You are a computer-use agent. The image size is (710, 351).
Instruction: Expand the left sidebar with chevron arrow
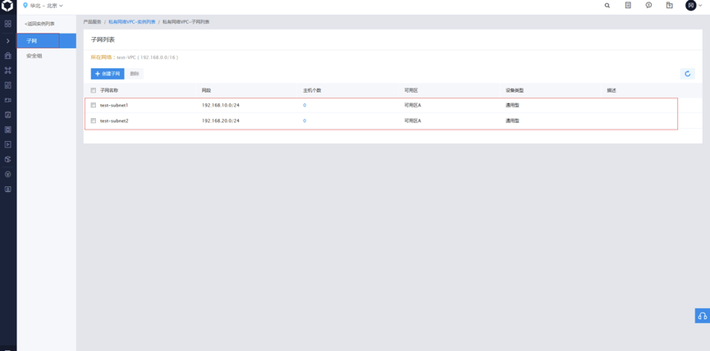(8, 41)
